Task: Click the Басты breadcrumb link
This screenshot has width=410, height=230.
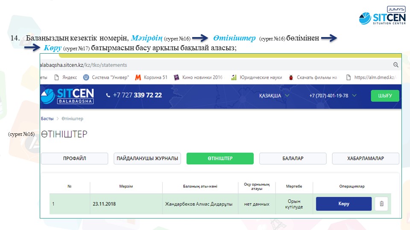Action: click(x=47, y=119)
